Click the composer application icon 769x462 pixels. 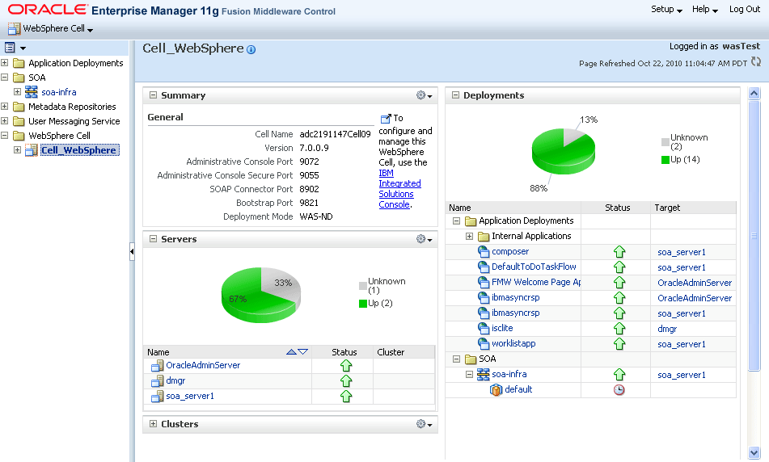coord(484,252)
